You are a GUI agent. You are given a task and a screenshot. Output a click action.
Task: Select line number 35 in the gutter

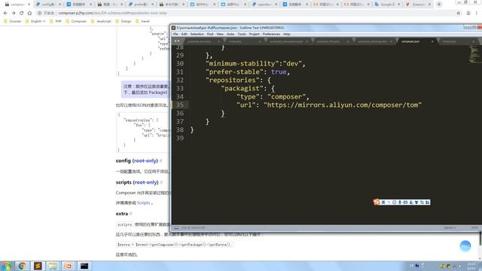point(180,105)
